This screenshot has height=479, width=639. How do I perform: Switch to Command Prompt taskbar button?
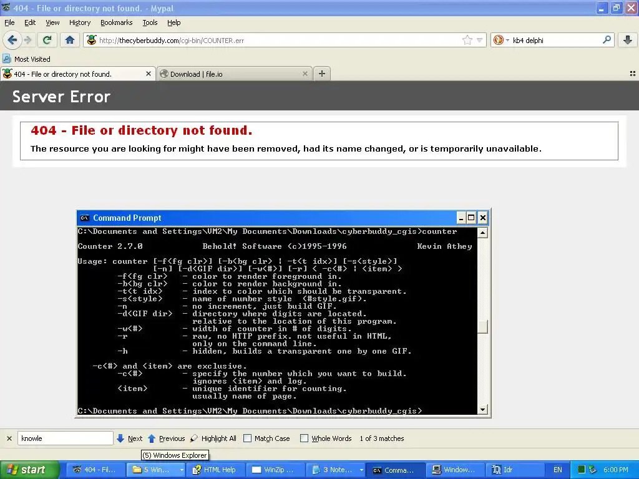pyautogui.click(x=395, y=470)
